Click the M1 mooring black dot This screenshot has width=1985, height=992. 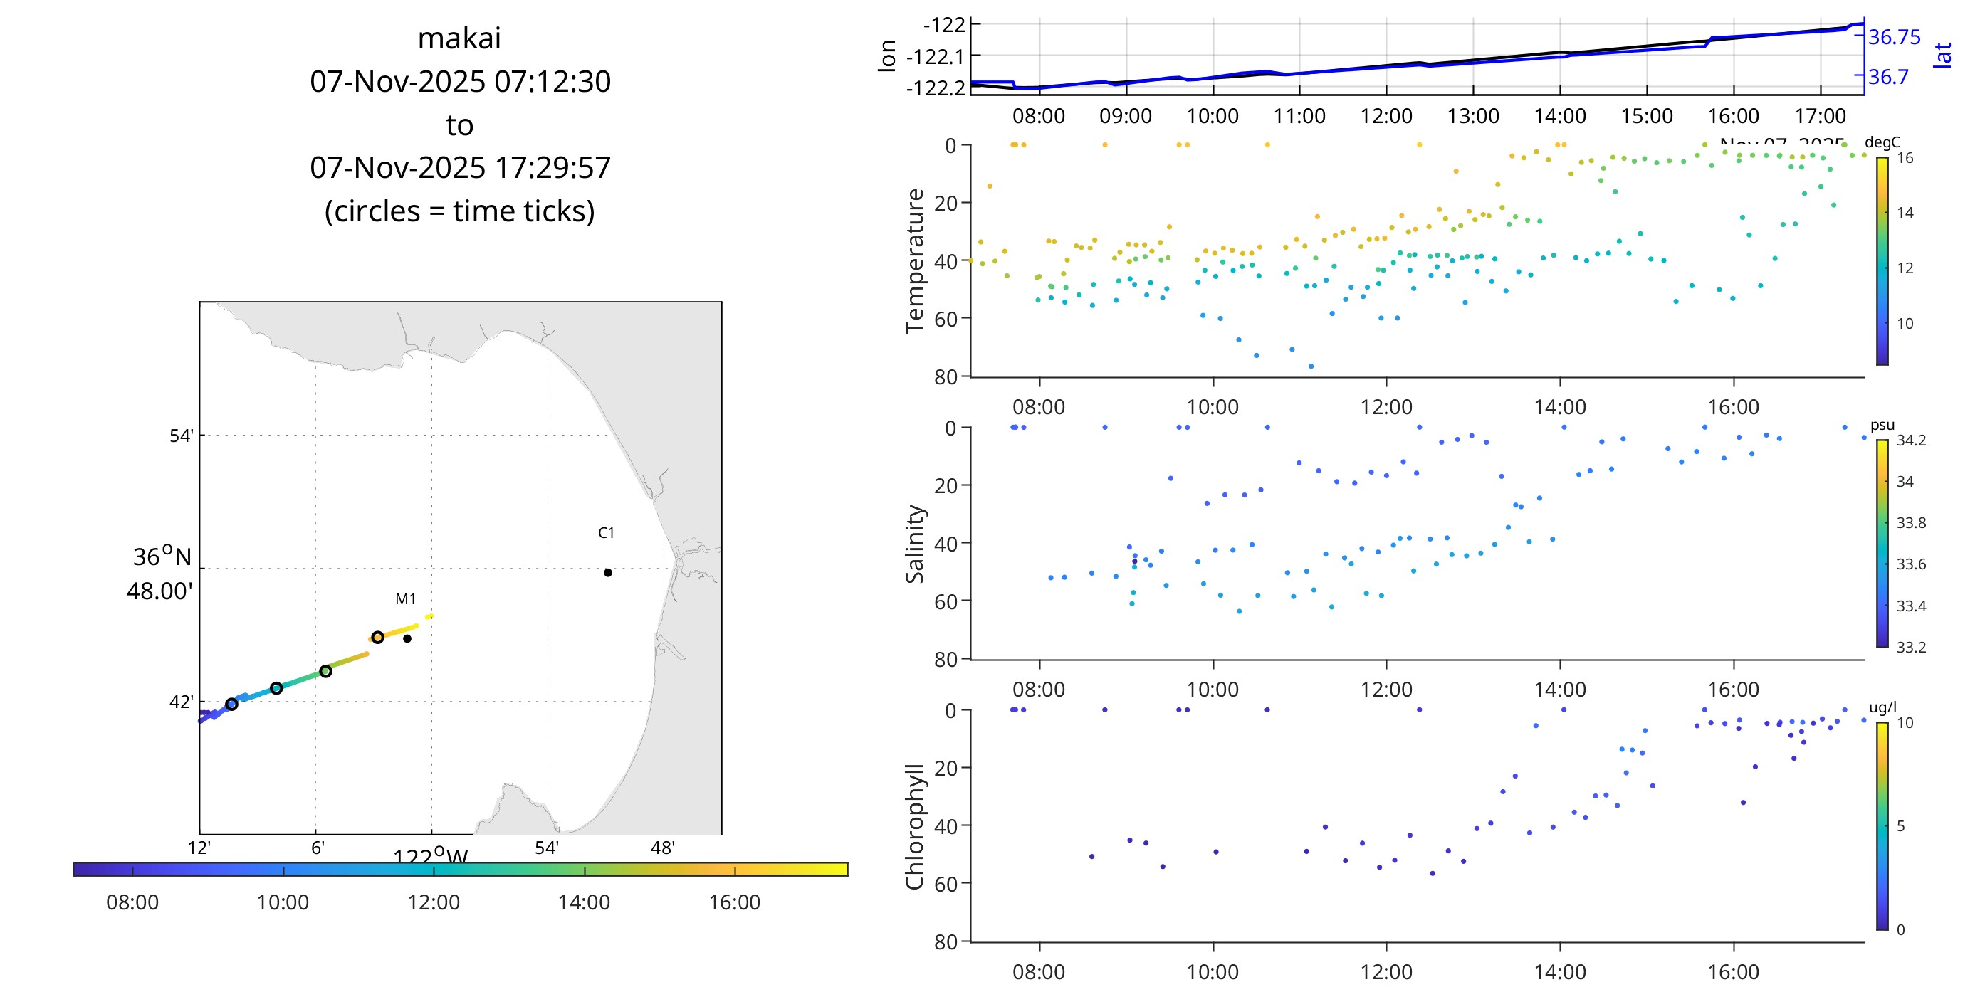pos(407,638)
